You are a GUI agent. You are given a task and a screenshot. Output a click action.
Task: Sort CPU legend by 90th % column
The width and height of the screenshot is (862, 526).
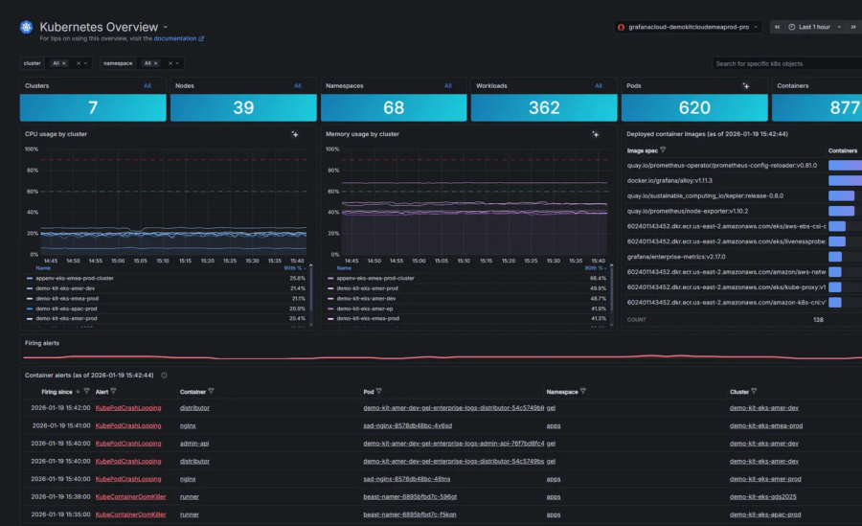coord(295,268)
